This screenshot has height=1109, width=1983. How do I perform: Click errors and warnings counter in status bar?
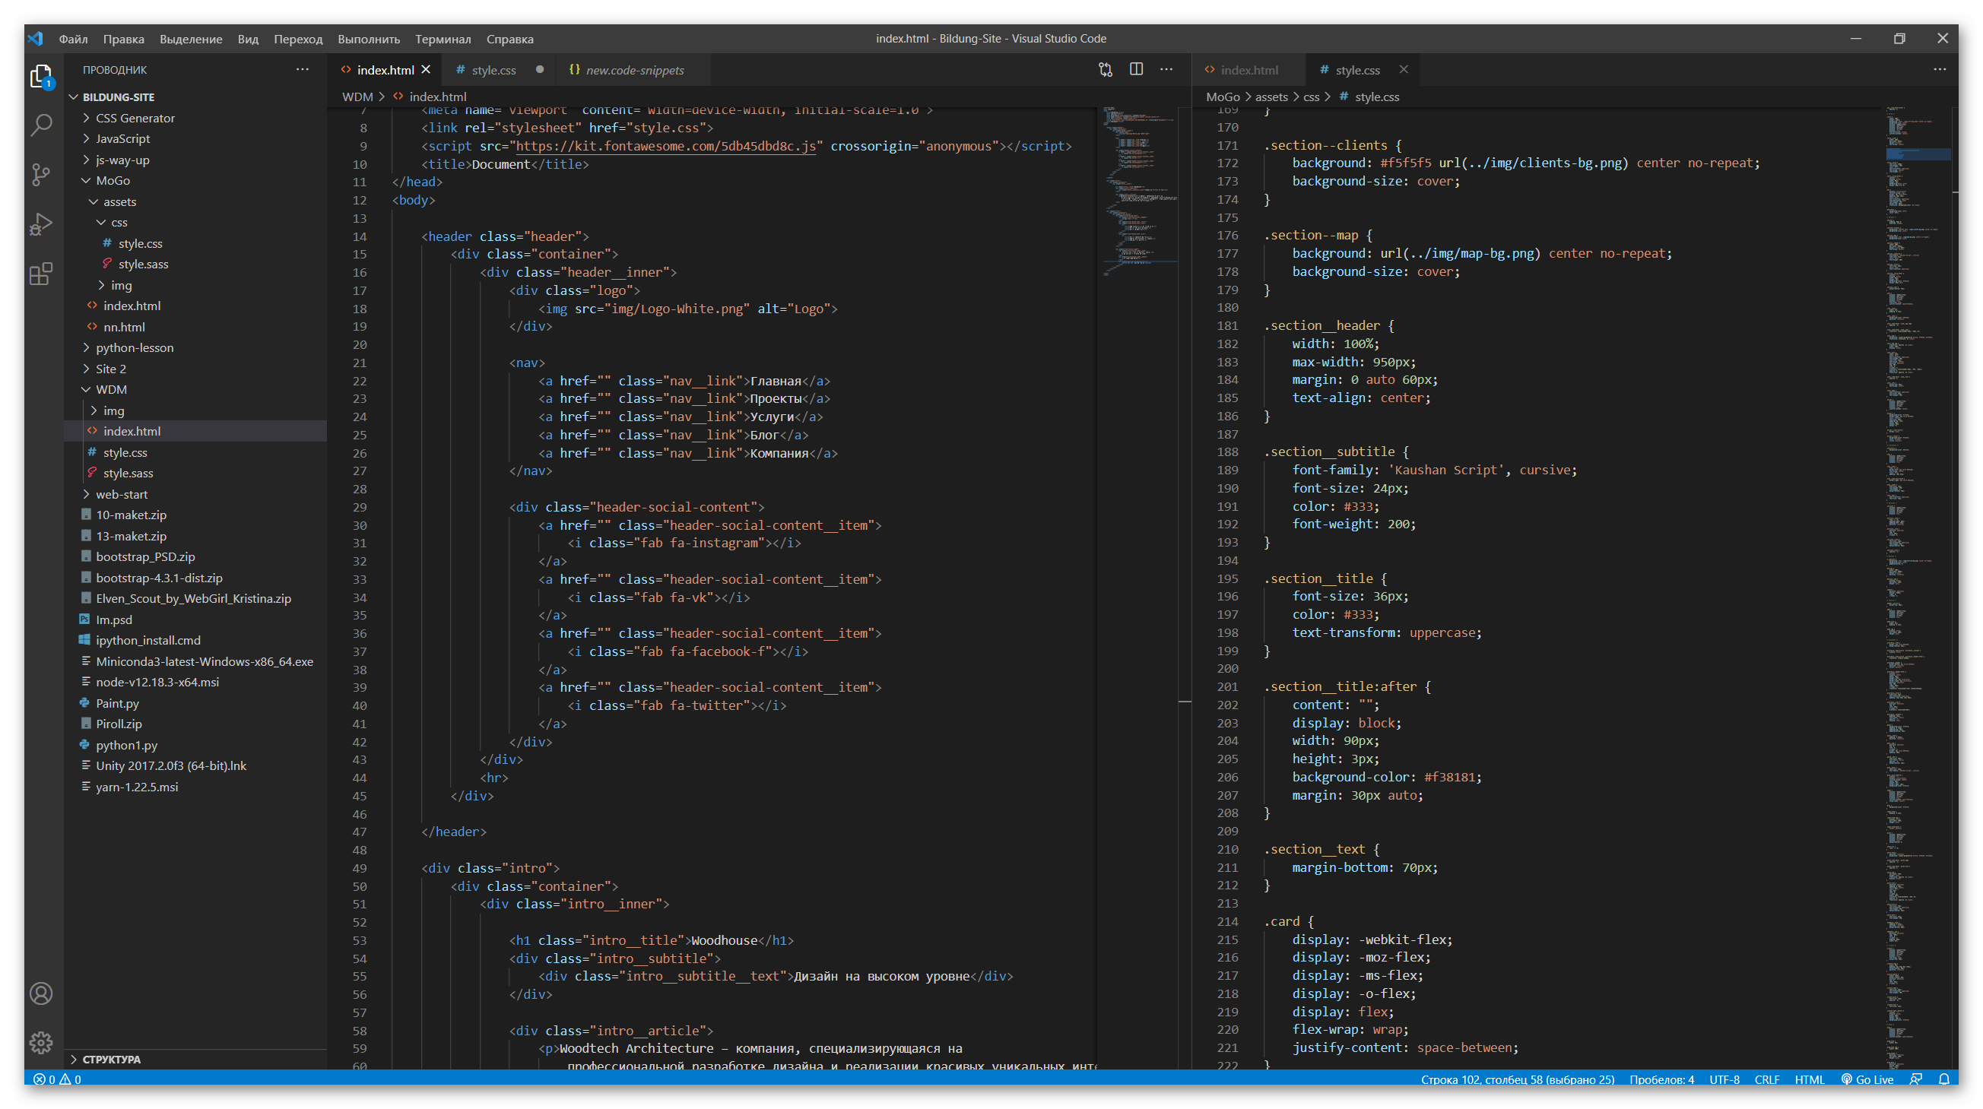(x=57, y=1079)
